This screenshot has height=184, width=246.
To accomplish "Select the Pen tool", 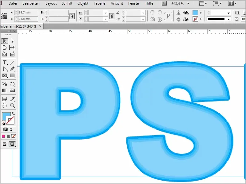I will 5,69.
